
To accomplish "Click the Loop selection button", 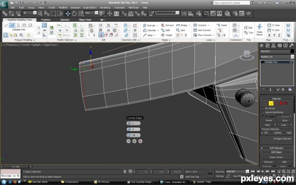I will click(x=283, y=125).
